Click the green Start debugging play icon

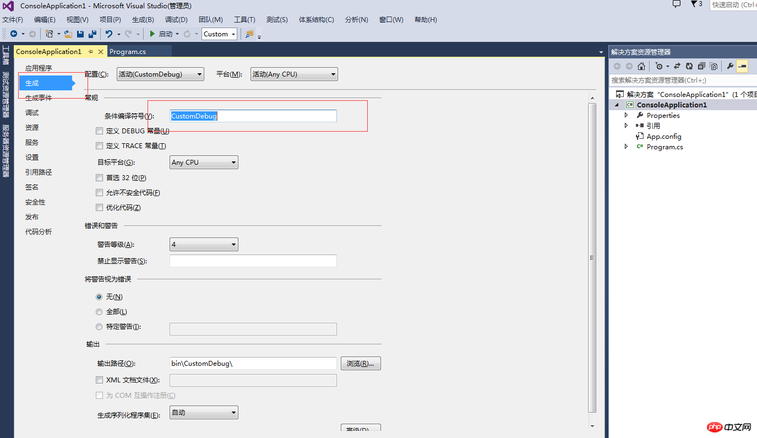(x=153, y=34)
